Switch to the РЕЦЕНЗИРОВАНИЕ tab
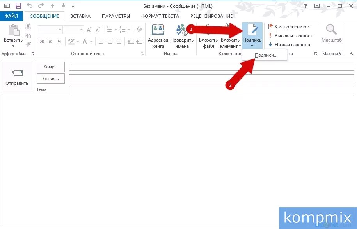 211,16
